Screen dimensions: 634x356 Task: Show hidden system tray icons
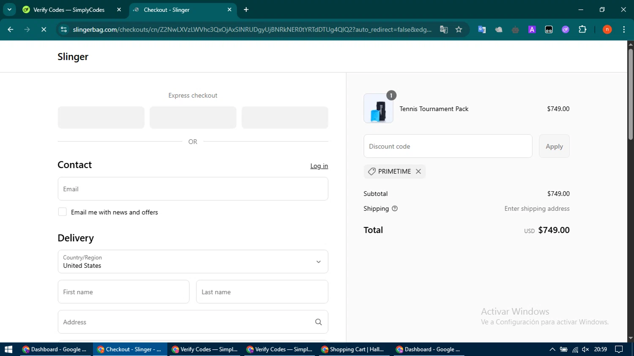pyautogui.click(x=552, y=349)
